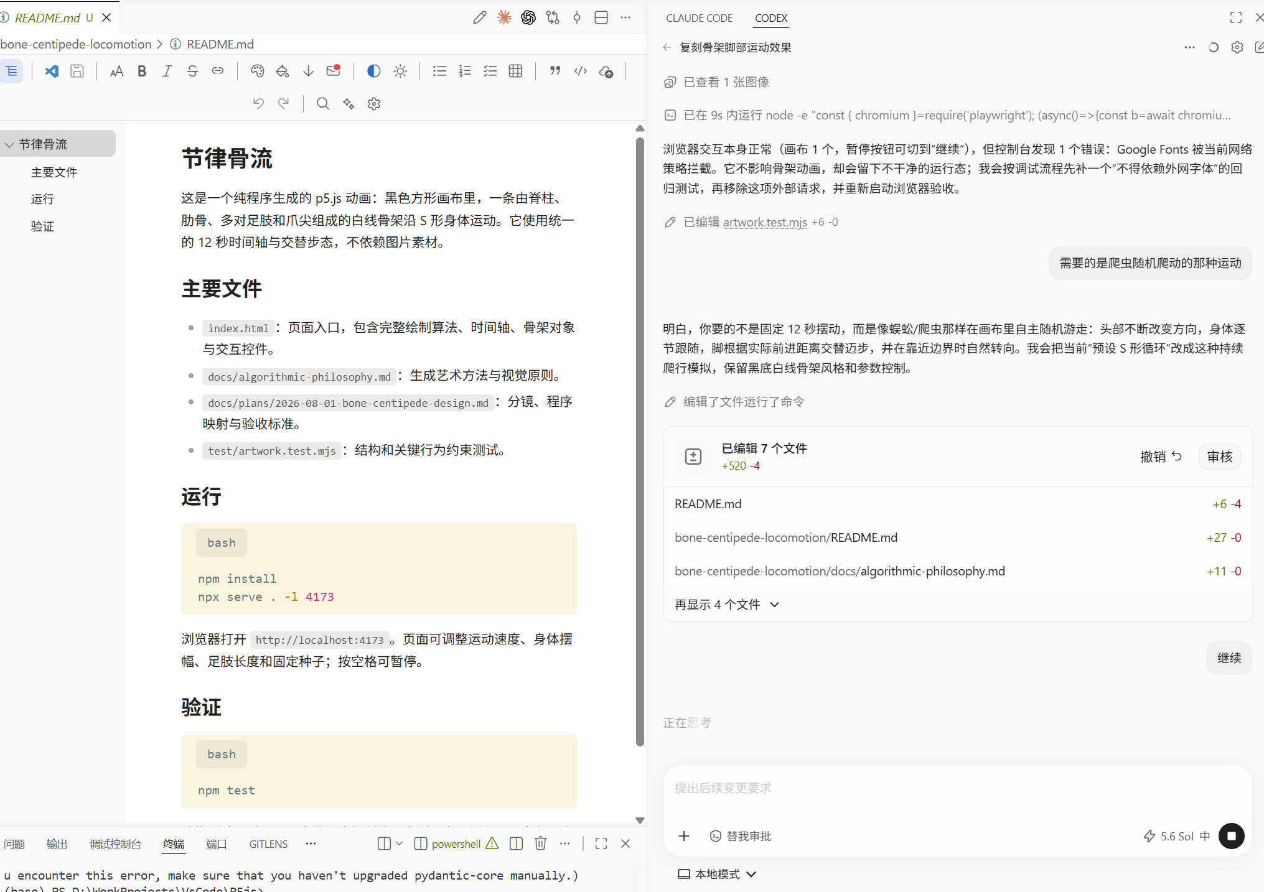1264x892 pixels.
Task: Open the paint bucket fill tool
Action: click(x=283, y=71)
